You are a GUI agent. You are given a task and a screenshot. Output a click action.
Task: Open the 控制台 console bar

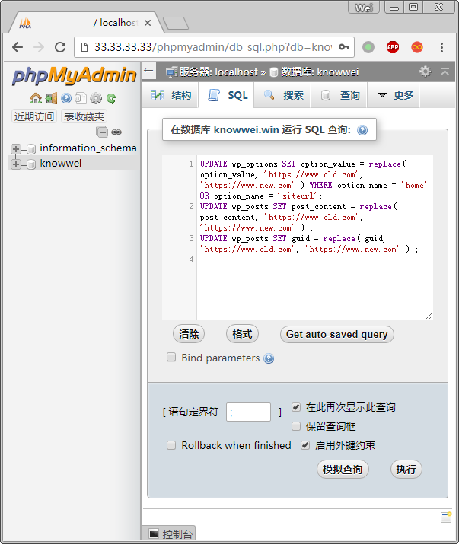click(169, 533)
